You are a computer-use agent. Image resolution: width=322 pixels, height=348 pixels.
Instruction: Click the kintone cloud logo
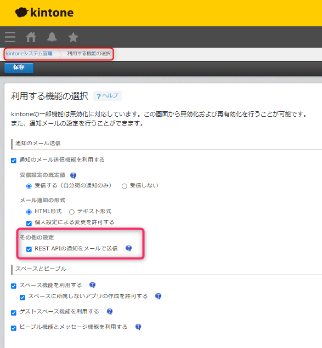pyautogui.click(x=44, y=13)
